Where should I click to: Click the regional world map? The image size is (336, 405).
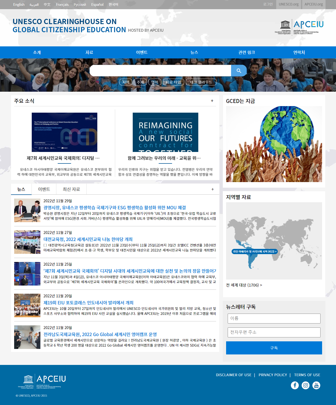coord(274,241)
